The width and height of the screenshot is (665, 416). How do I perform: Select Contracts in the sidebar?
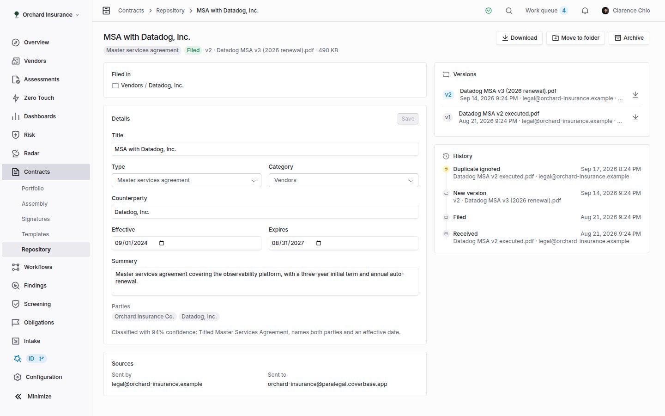[46, 172]
